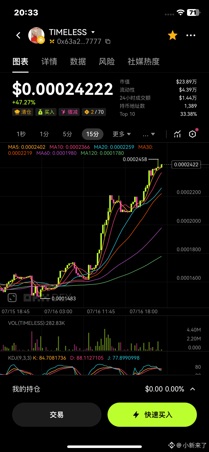Tap the Top 10 33.38% value
209x452 pixels.
(x=189, y=114)
